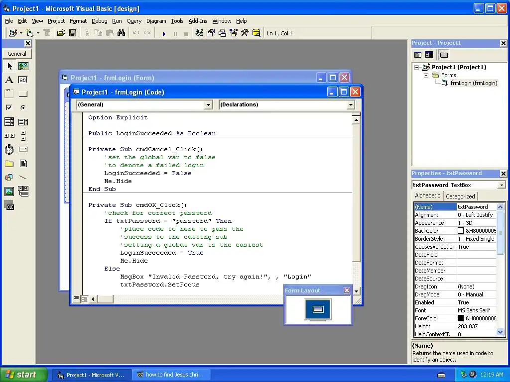Close the Toolbox panel
Viewport: 510px width, 382px height.
pyautogui.click(x=28, y=43)
